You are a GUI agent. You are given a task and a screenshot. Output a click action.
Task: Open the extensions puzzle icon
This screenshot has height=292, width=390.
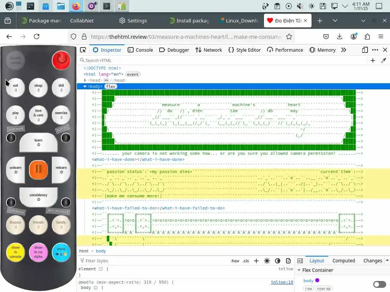click(367, 37)
